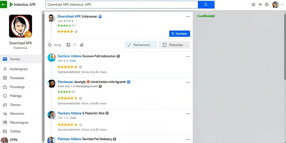Click the tag icon next to Sump
The image size is (286, 143).
(50, 45)
